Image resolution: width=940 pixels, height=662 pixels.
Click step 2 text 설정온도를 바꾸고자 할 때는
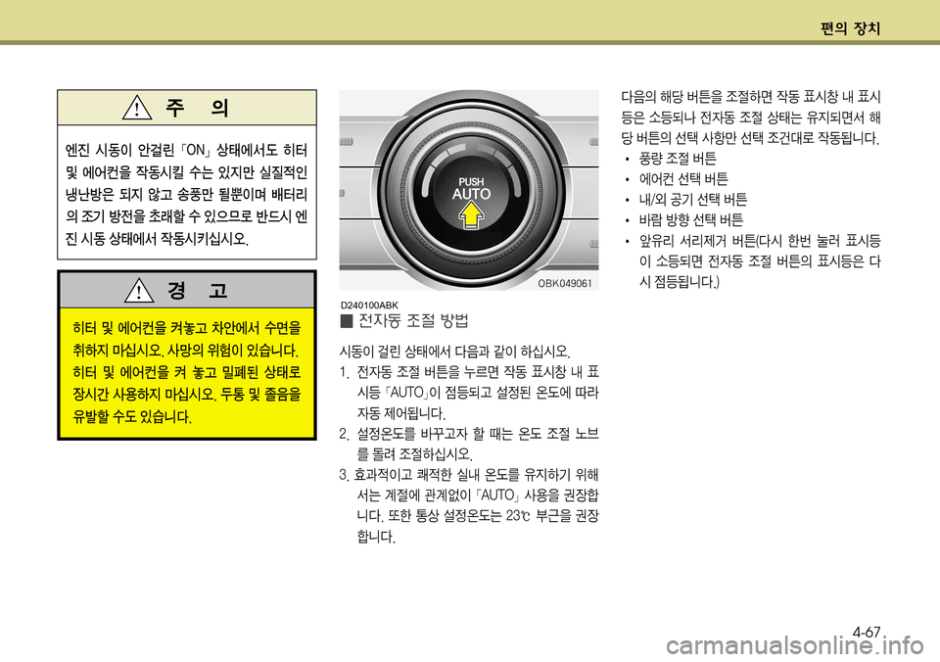434,433
